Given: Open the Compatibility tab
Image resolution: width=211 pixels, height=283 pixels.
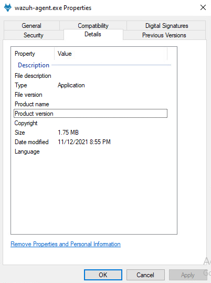Looking at the screenshot, I should coord(93,25).
